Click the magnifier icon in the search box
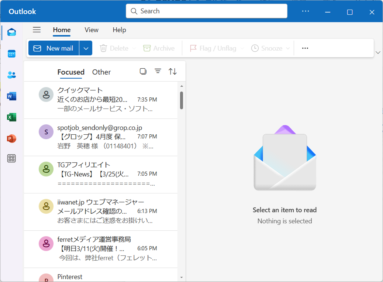Image resolution: width=383 pixels, height=282 pixels. click(134, 11)
